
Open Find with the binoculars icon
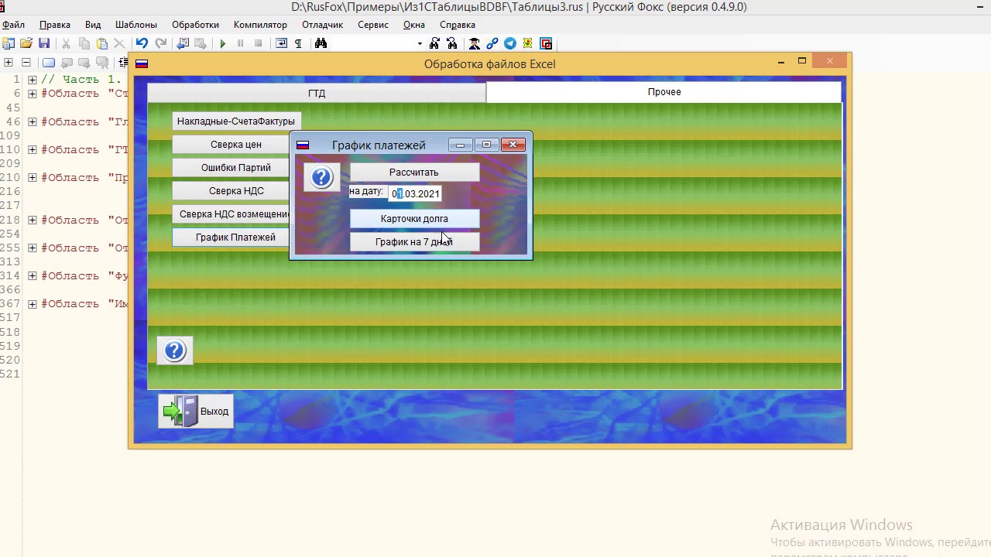(321, 43)
